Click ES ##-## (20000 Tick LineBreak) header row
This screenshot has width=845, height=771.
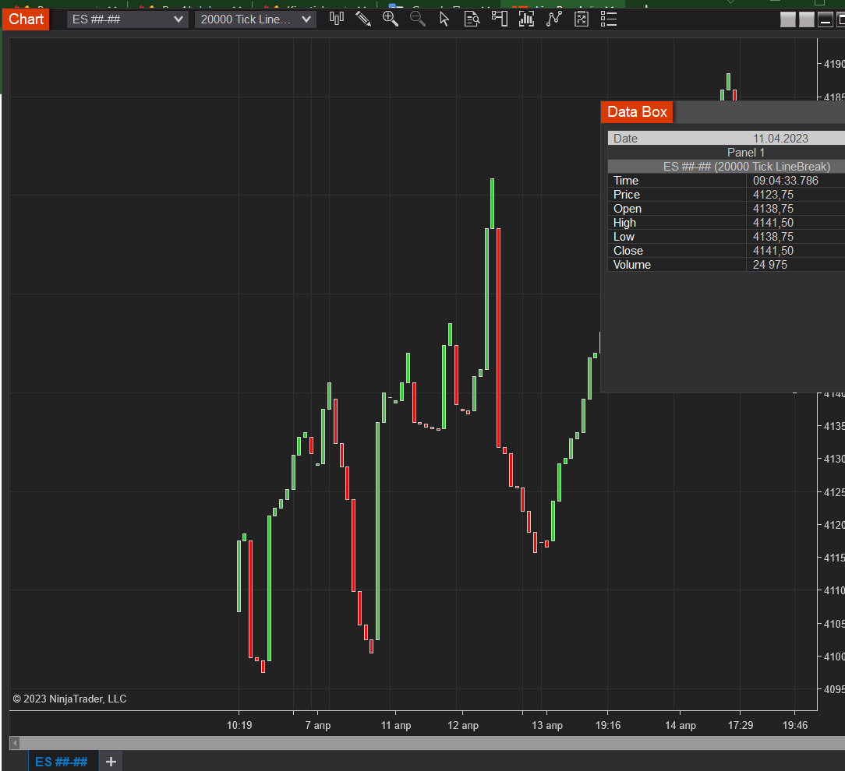click(727, 167)
